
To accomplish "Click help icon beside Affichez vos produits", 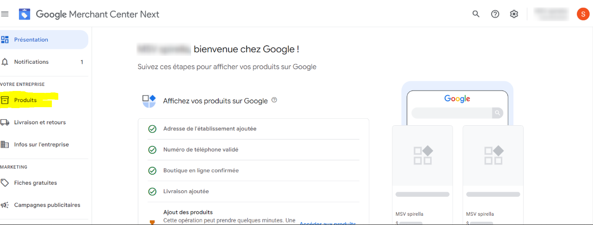I will pyautogui.click(x=274, y=100).
